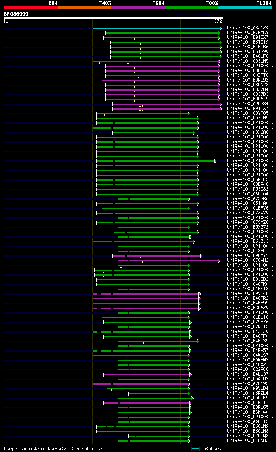The height and width of the screenshot is (452, 276).
Task: Click hit label UniRef100_A7SGK6
Action: [248, 199]
